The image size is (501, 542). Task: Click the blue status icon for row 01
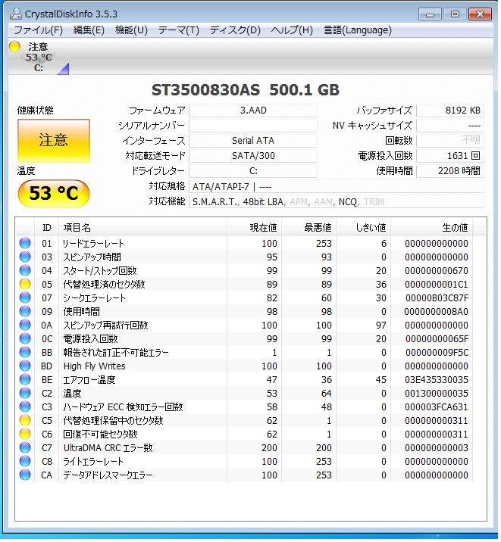coord(25,243)
